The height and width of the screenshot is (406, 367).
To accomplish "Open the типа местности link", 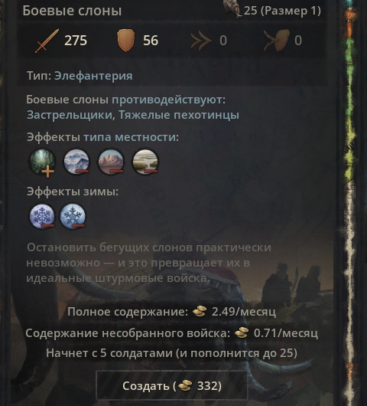I will pyautogui.click(x=131, y=137).
